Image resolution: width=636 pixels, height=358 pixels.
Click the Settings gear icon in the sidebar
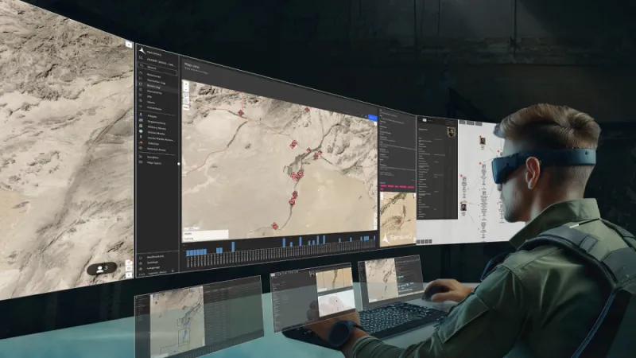[x=141, y=263]
